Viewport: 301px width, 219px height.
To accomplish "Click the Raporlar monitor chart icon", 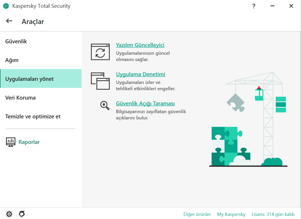I will 11,142.
